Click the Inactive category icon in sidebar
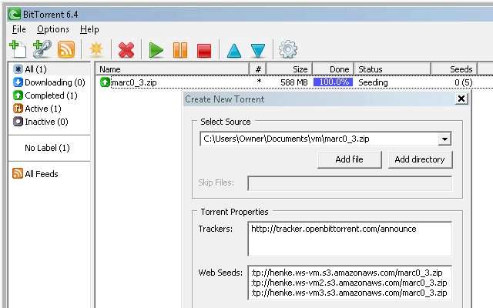The width and height of the screenshot is (493, 308). pos(18,122)
